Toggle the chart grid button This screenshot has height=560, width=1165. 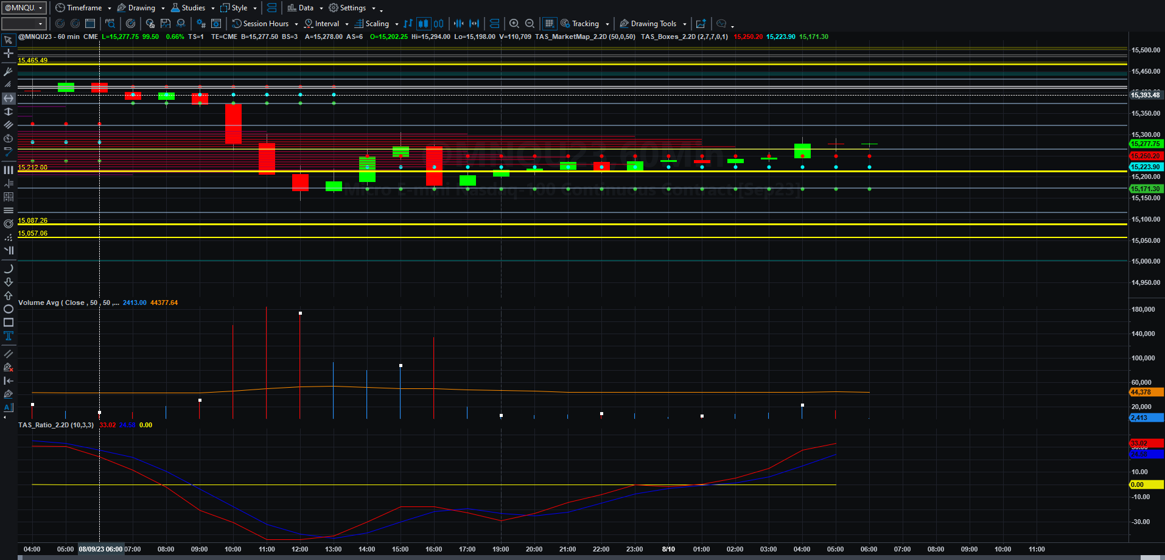point(549,24)
